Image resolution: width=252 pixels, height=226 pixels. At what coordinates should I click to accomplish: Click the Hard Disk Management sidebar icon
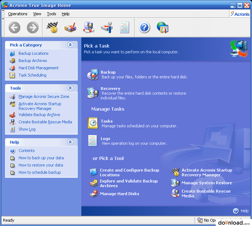(12, 68)
